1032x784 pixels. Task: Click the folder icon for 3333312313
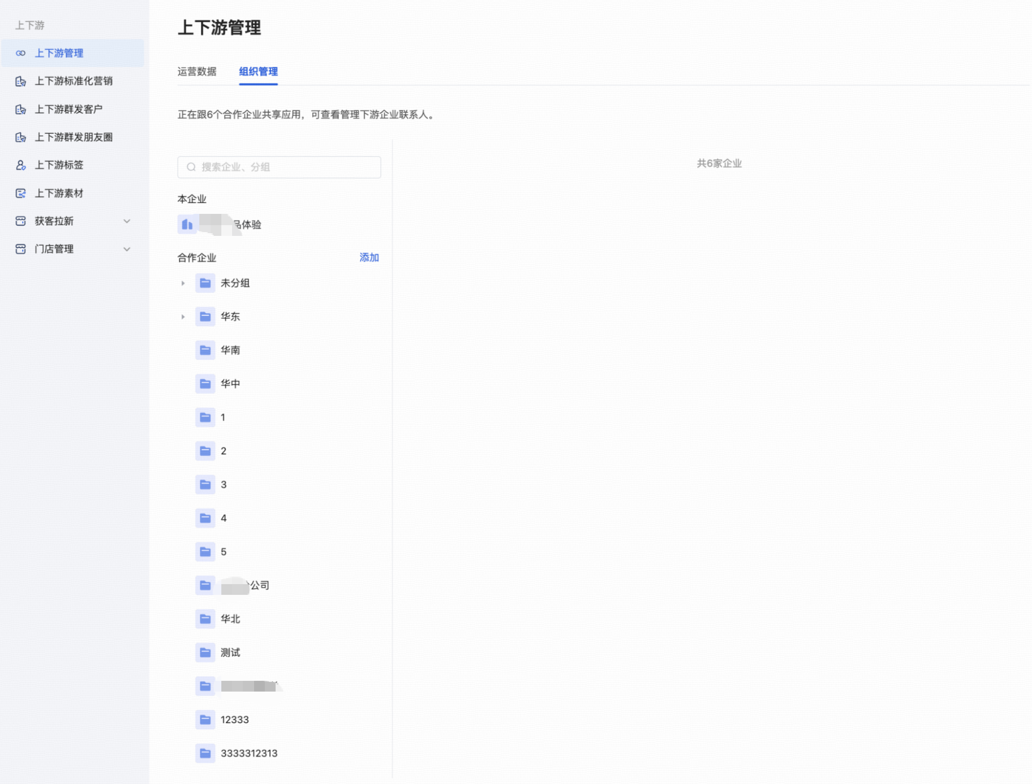[x=205, y=753]
